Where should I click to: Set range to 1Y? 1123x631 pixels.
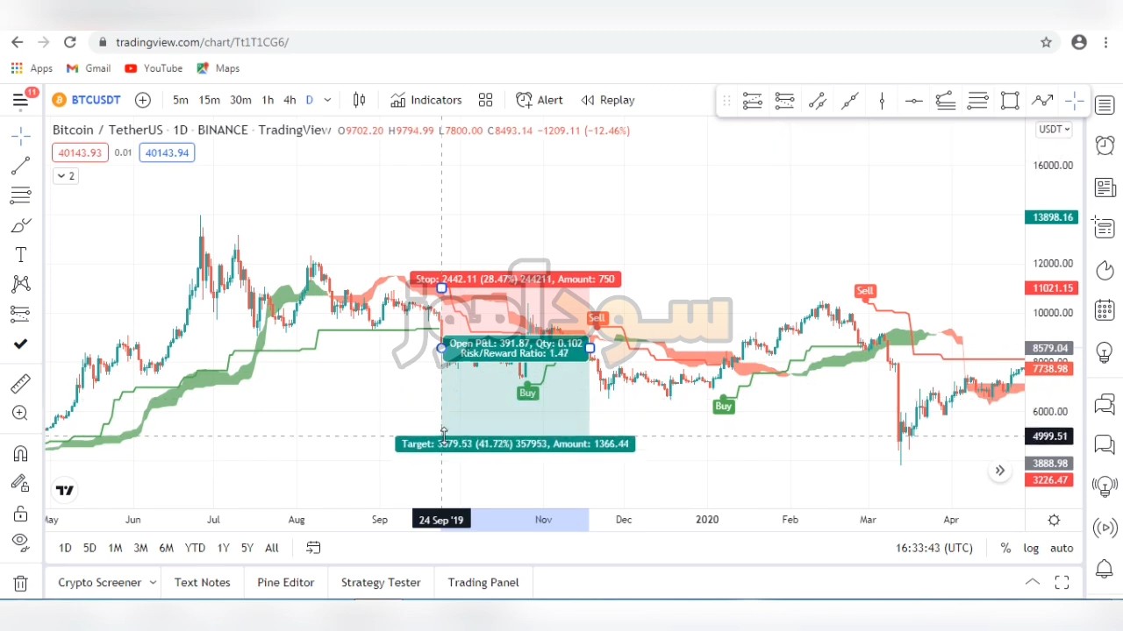[x=223, y=548]
